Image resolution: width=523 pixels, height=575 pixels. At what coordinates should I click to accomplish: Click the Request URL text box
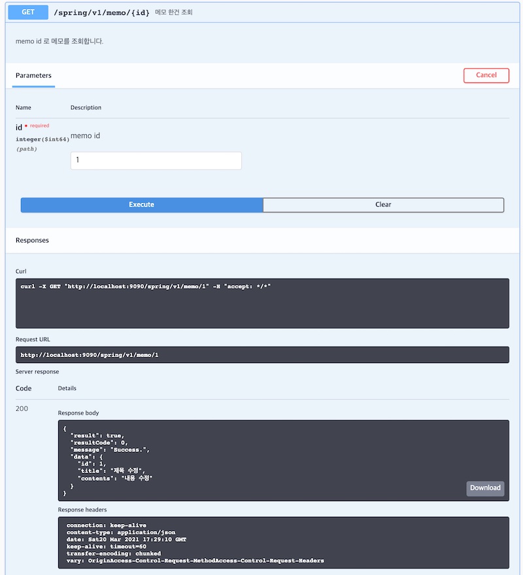click(x=262, y=355)
